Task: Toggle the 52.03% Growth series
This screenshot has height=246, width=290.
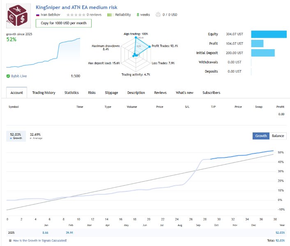Action: click(16, 136)
